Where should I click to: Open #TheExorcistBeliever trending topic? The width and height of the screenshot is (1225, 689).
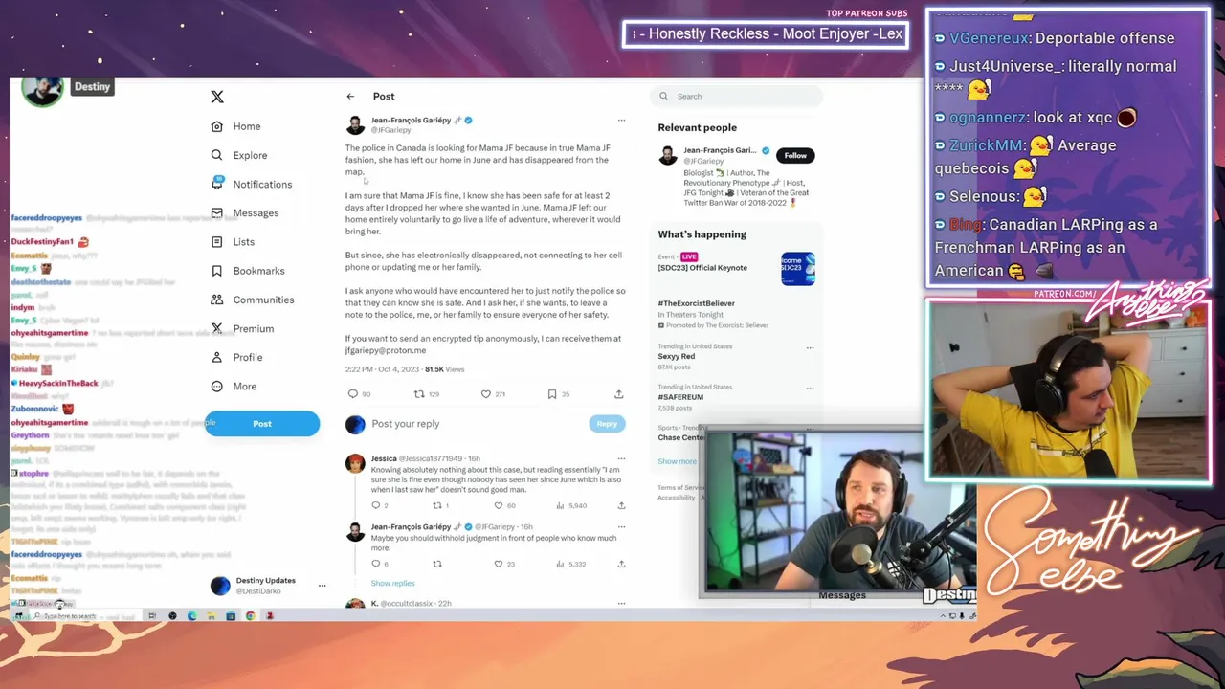(696, 303)
